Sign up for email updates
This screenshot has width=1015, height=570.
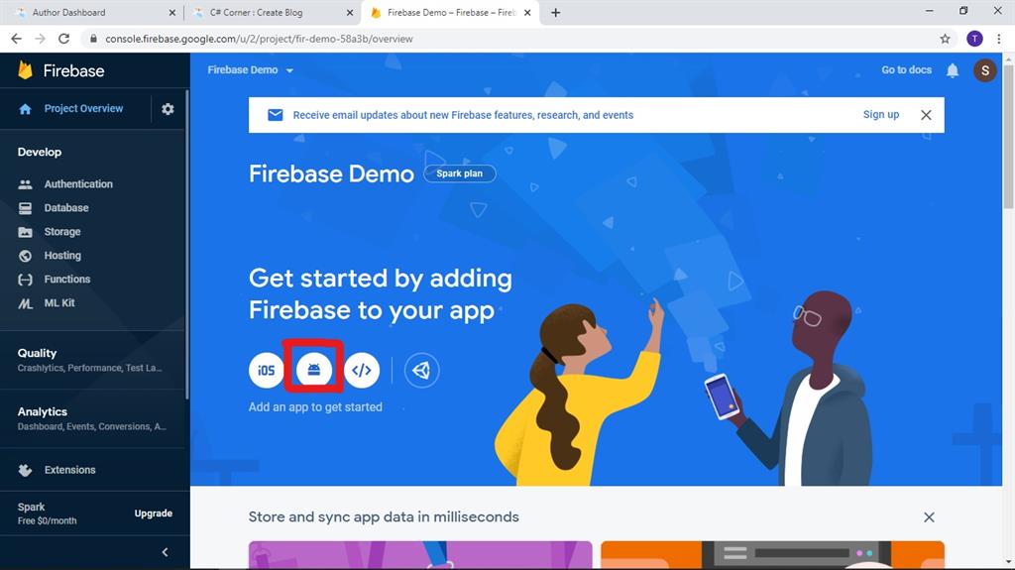pos(881,115)
